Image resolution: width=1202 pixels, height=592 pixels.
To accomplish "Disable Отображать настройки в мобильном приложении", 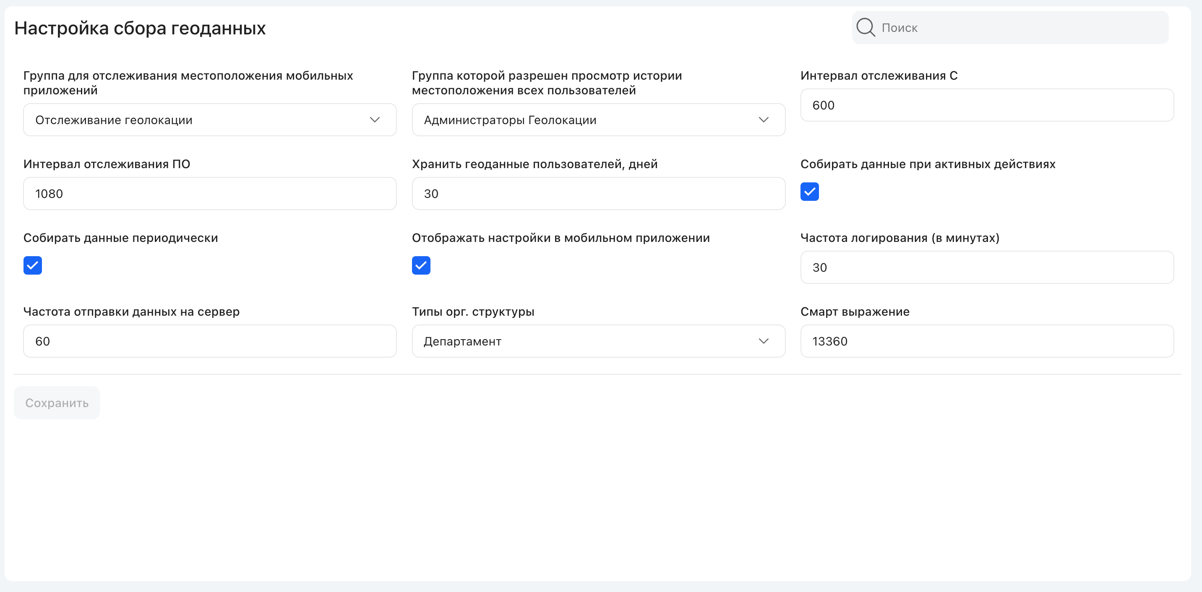I will click(x=421, y=265).
